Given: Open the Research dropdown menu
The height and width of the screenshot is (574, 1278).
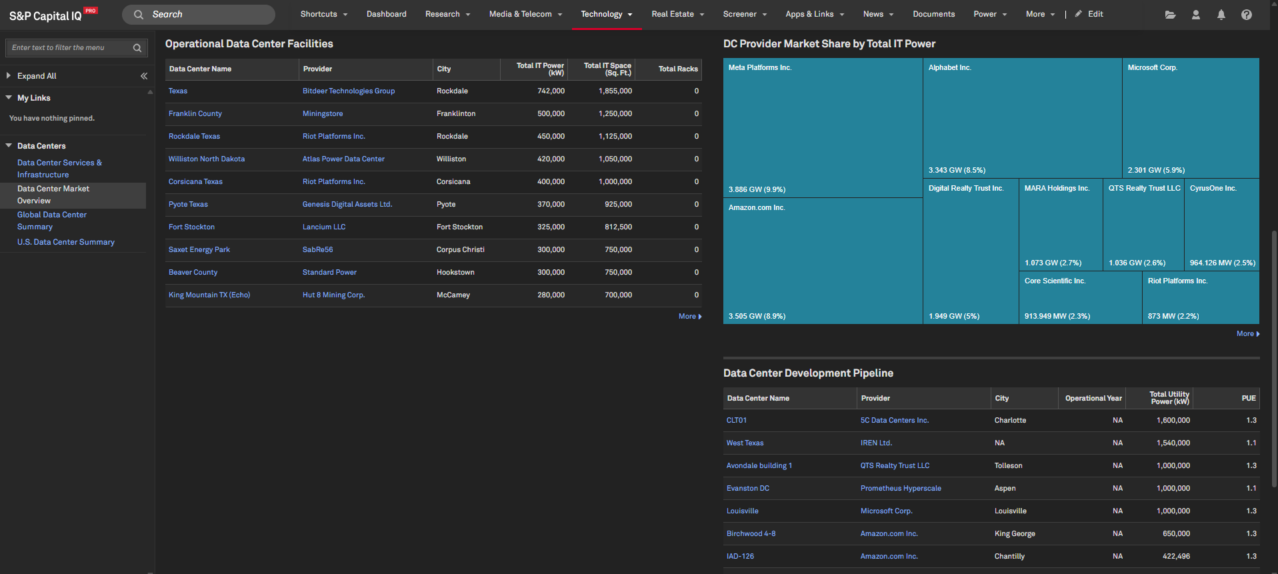Looking at the screenshot, I should [447, 14].
